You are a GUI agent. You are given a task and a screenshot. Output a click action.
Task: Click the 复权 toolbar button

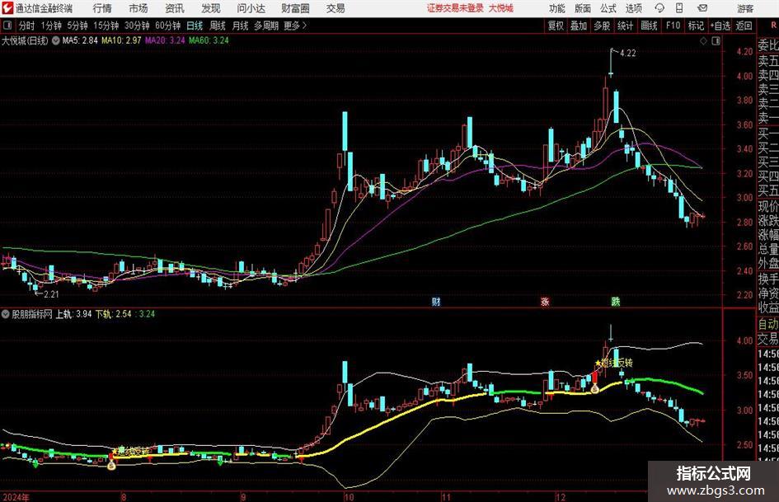(556, 26)
